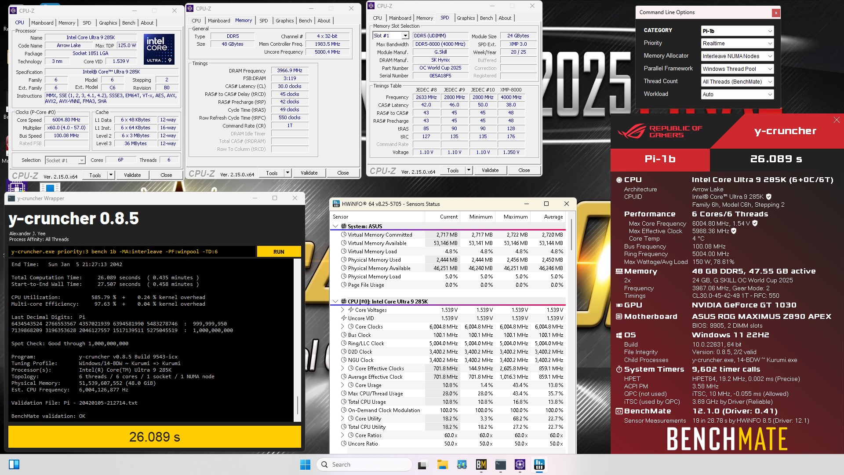Viewport: 844px width, 475px height.
Task: Open the Workload dropdown set to Auto
Action: 737,95
